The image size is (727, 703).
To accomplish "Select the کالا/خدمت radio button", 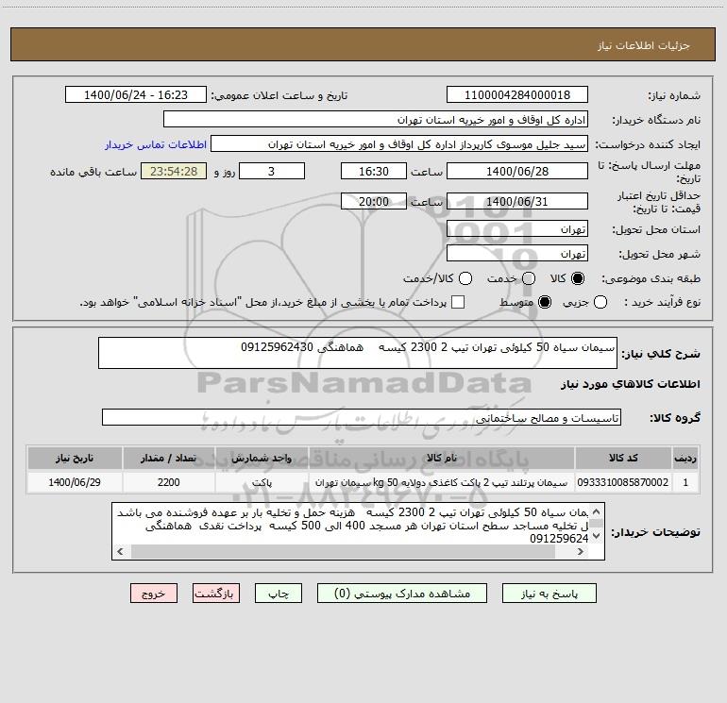I will [x=465, y=278].
